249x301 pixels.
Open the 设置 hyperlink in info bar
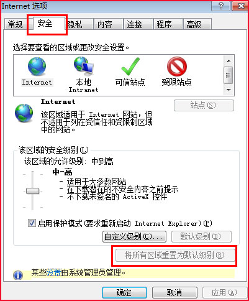[54, 272]
